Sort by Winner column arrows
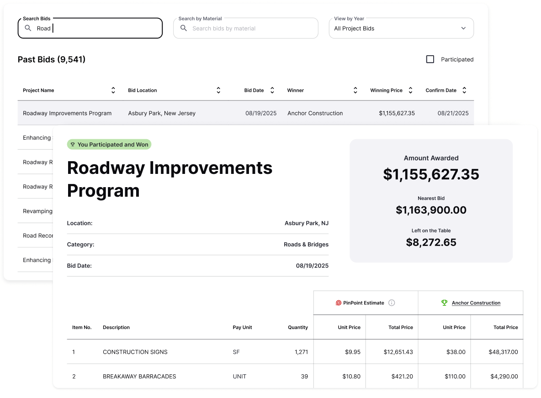 tap(355, 90)
